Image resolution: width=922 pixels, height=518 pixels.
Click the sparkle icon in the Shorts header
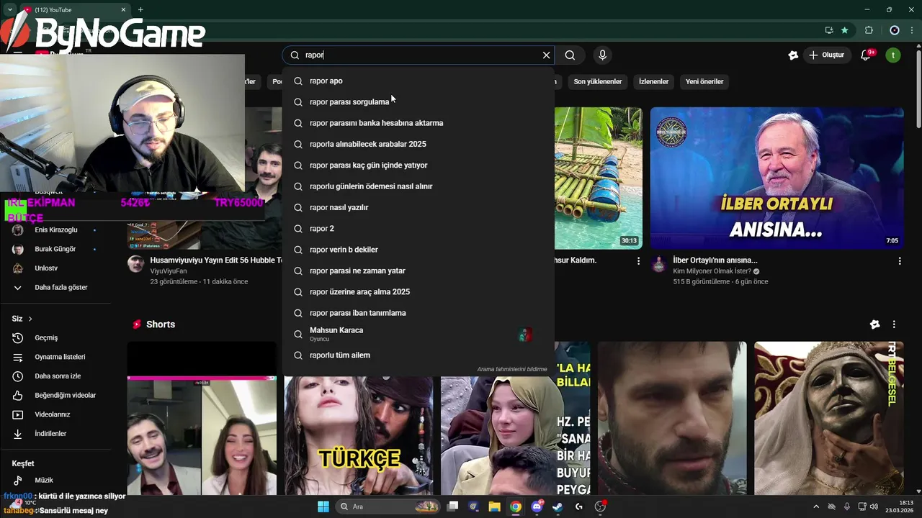coord(874,324)
